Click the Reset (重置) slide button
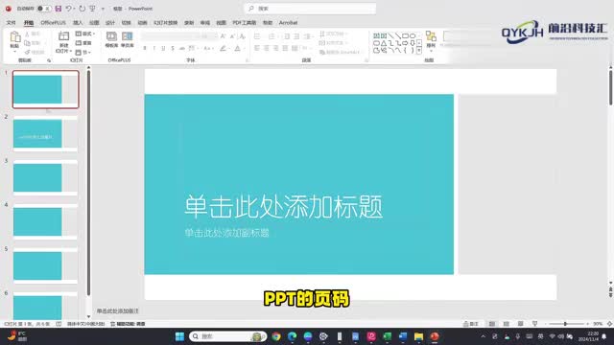The height and width of the screenshot is (345, 614). [83, 42]
